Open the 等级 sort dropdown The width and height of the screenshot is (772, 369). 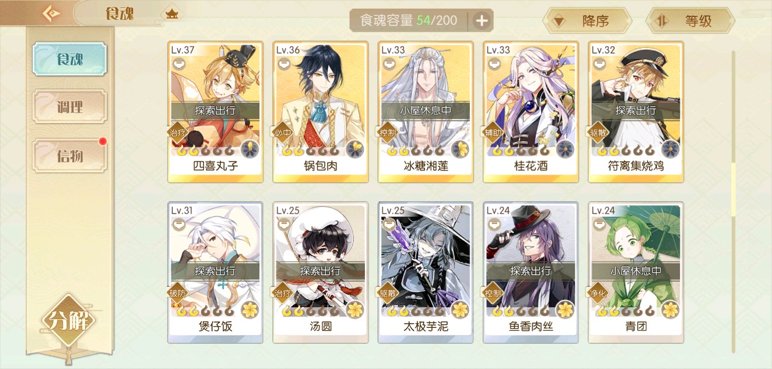coord(690,21)
